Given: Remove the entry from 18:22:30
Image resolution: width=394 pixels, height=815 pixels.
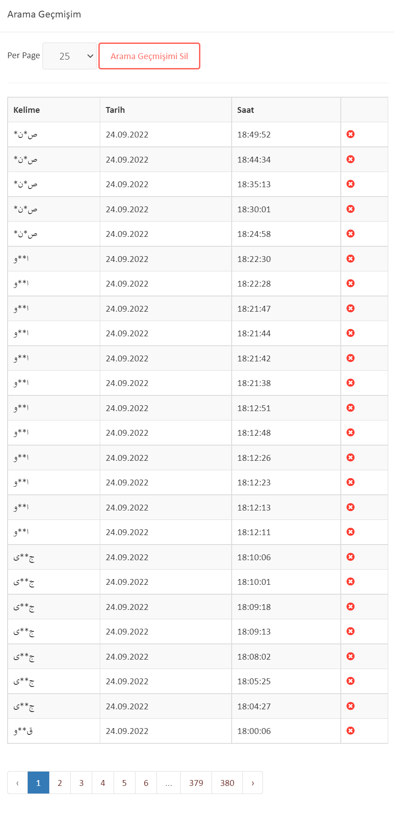Looking at the screenshot, I should [x=351, y=258].
